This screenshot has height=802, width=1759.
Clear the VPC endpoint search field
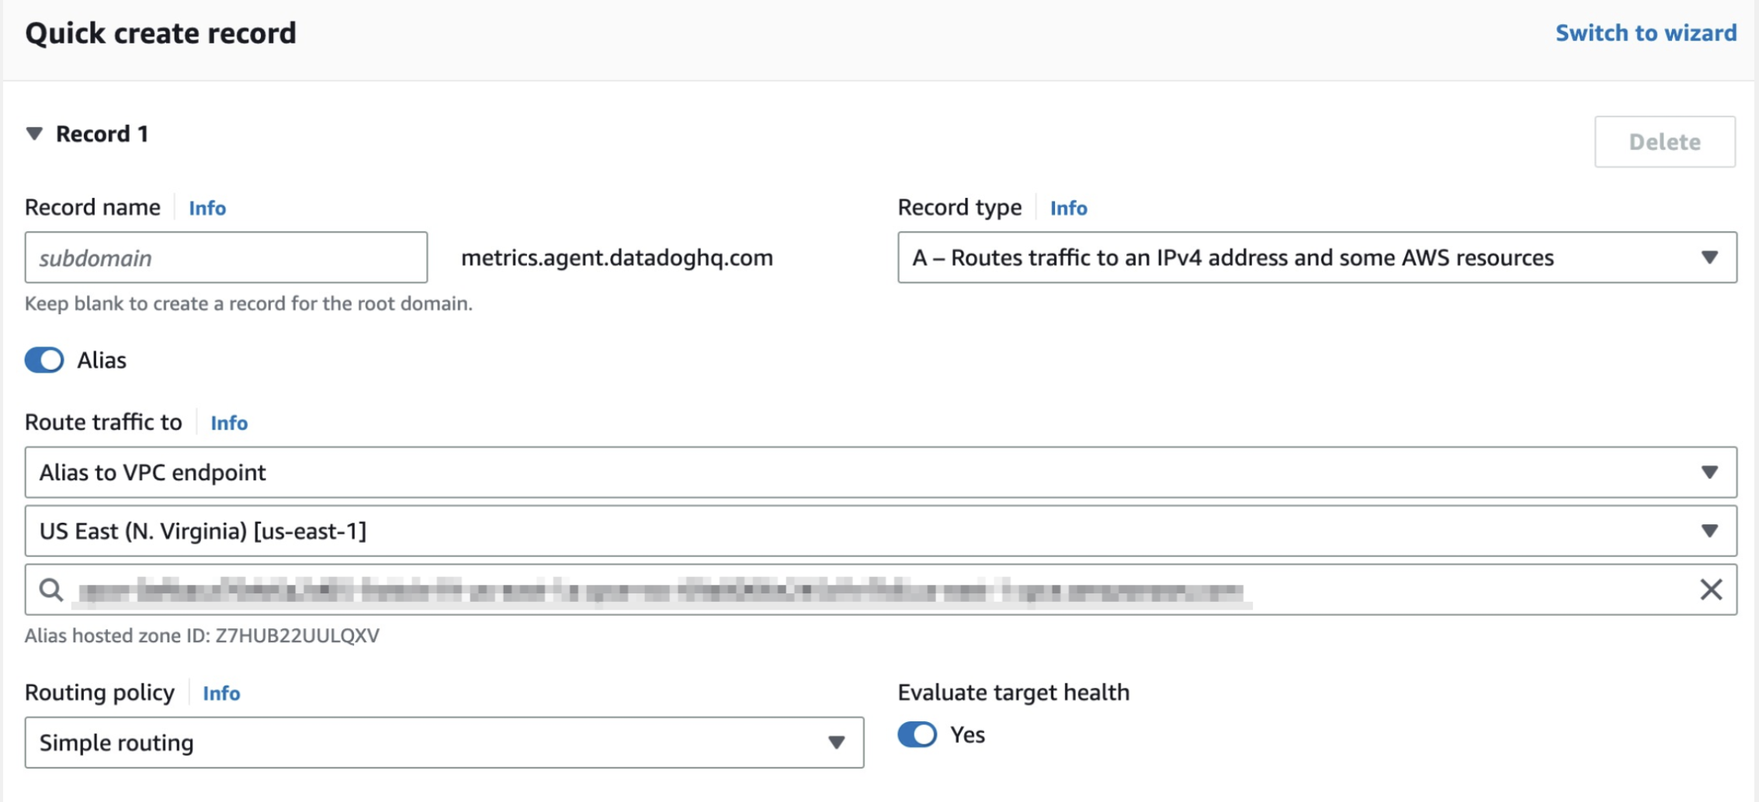[x=1711, y=589]
